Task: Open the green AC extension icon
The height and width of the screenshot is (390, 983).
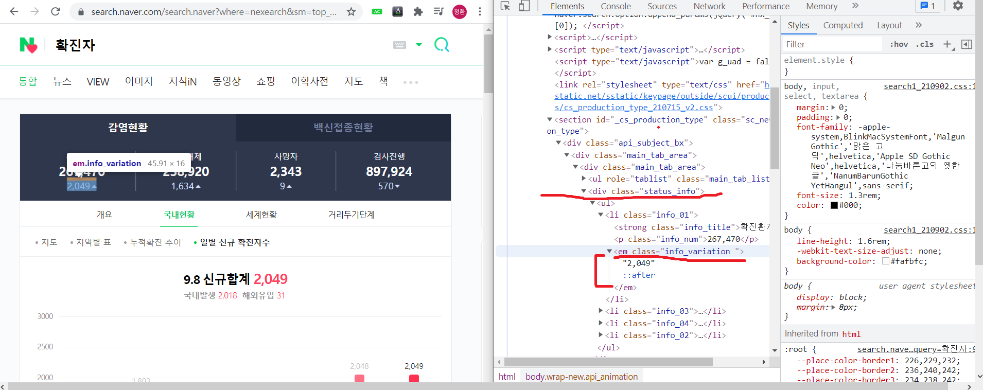Action: (x=377, y=11)
